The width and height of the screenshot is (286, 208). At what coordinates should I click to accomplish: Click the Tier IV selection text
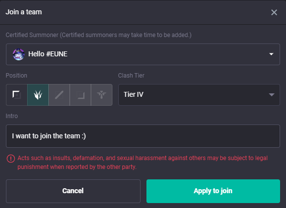pos(134,94)
